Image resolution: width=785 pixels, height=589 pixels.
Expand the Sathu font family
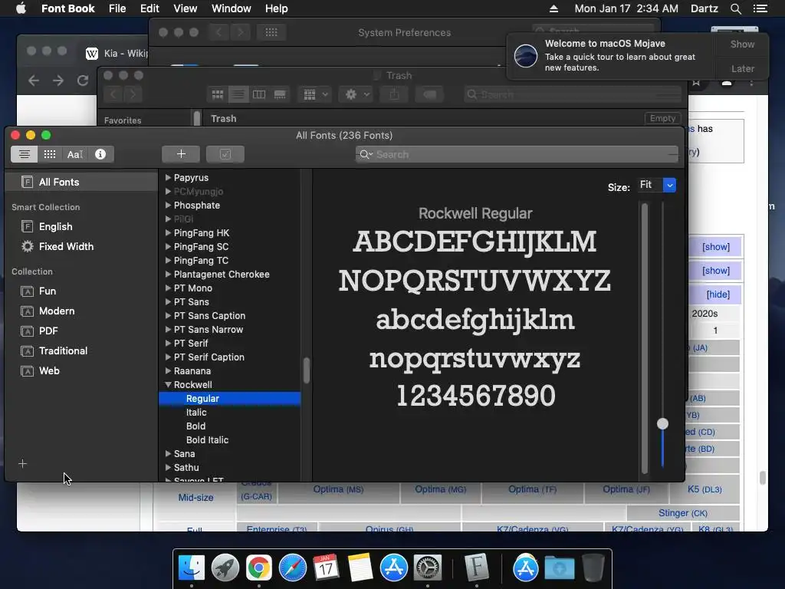(x=168, y=468)
